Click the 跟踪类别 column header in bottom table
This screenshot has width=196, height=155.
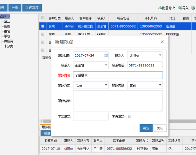pyautogui.click(x=158, y=141)
